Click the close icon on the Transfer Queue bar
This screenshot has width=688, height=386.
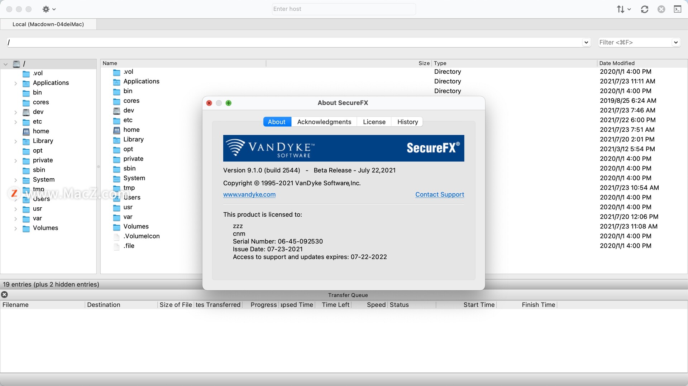[4, 294]
